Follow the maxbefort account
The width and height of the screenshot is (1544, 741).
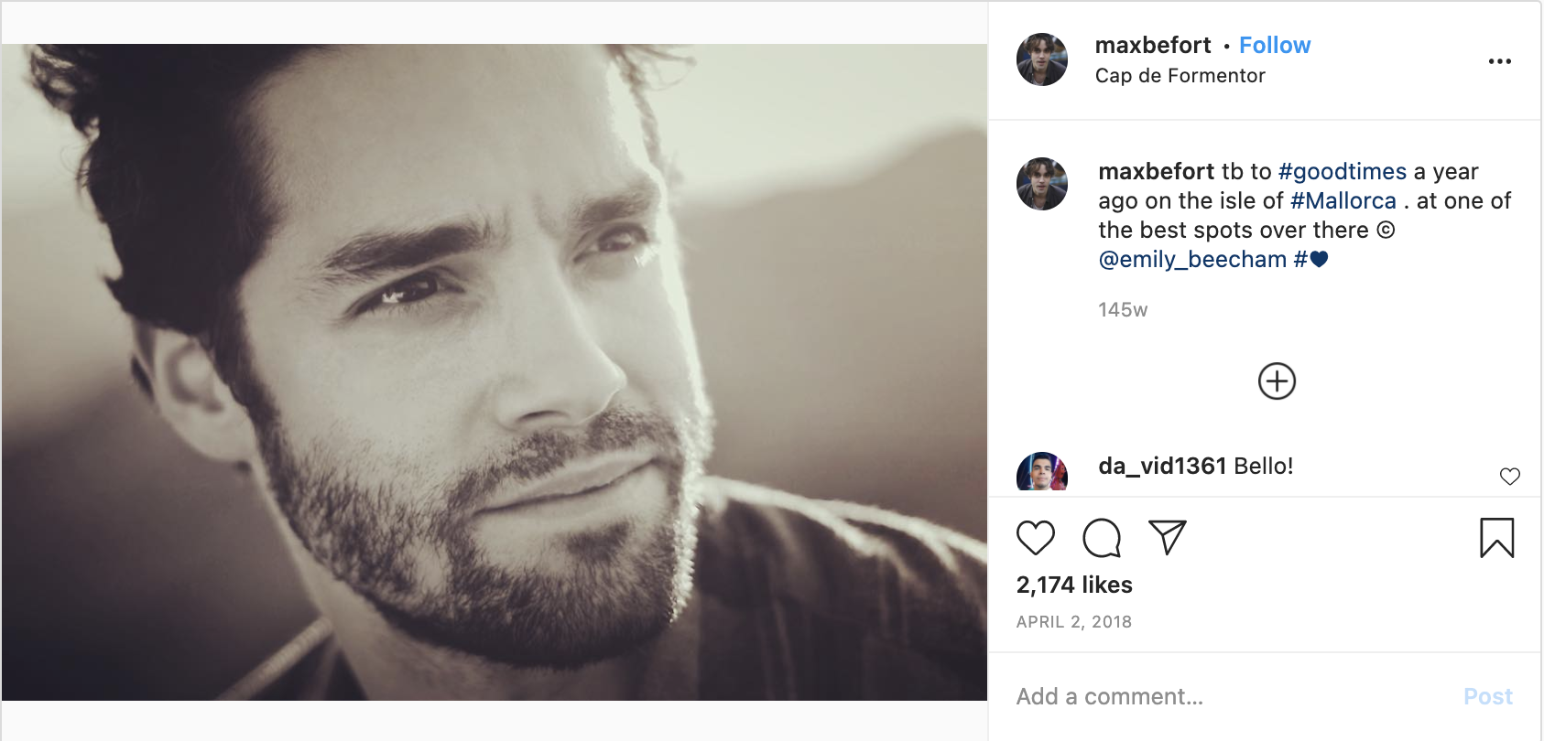(x=1275, y=46)
